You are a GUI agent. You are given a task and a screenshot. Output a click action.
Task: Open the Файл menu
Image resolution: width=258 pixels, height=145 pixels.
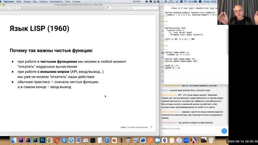19,2
